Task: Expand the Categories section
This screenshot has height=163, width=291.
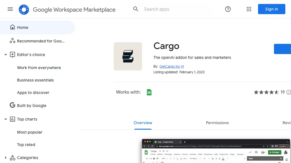Action: (5, 158)
